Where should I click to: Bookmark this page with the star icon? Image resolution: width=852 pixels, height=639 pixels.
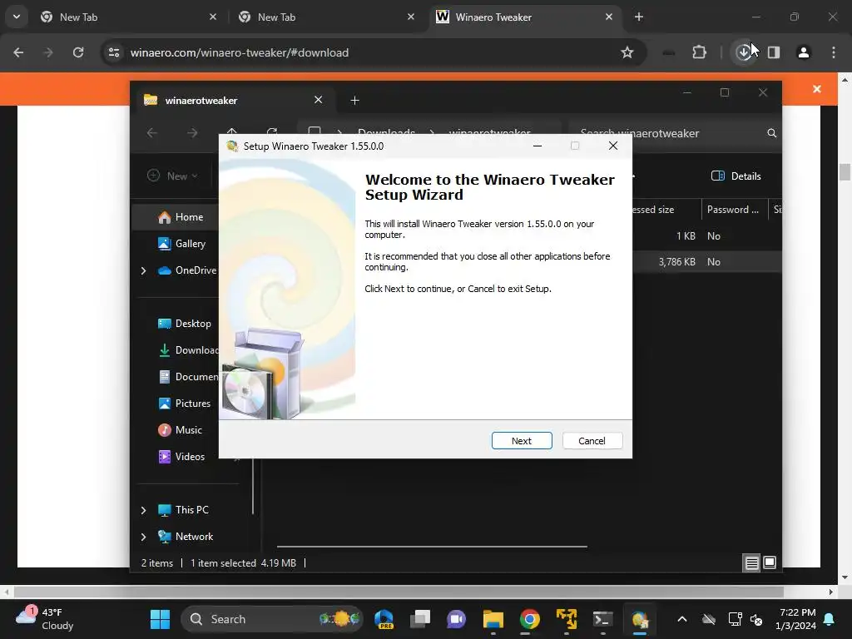627,52
